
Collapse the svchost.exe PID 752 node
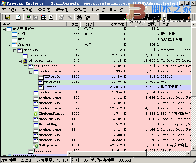tap(31, 72)
